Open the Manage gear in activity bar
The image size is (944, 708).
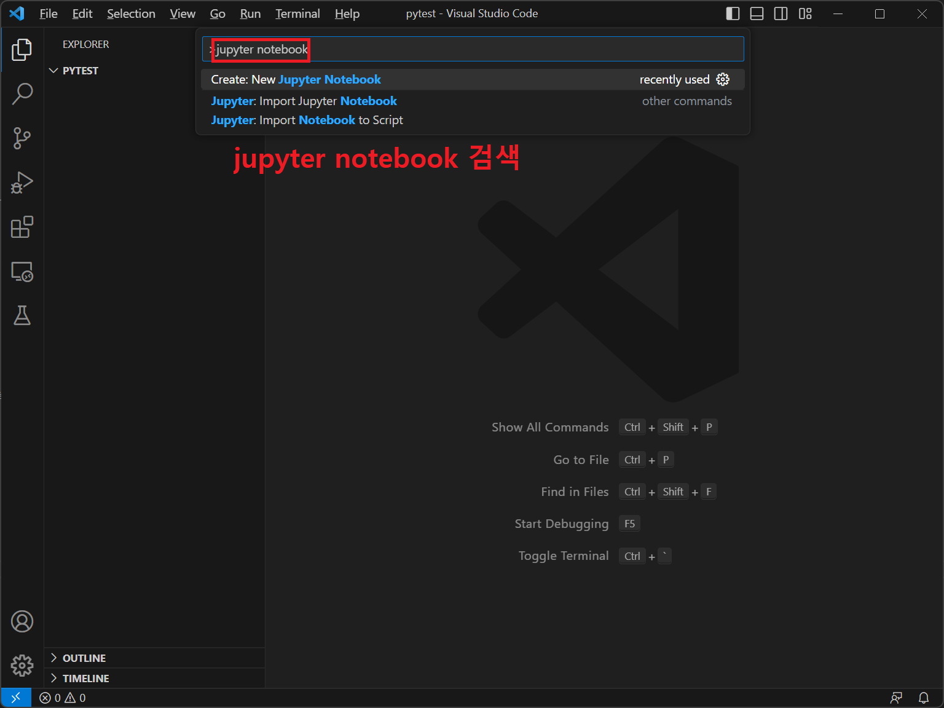[x=22, y=665]
